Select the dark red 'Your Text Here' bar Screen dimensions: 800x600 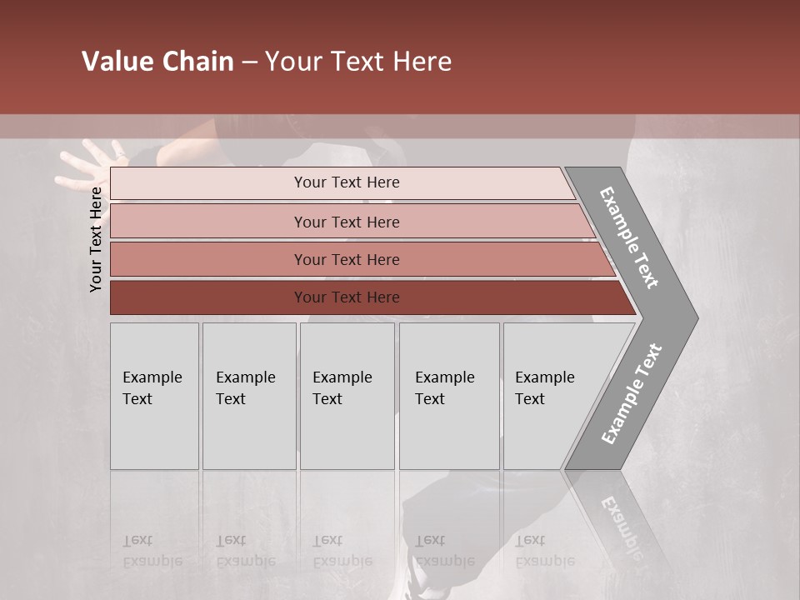373,297
